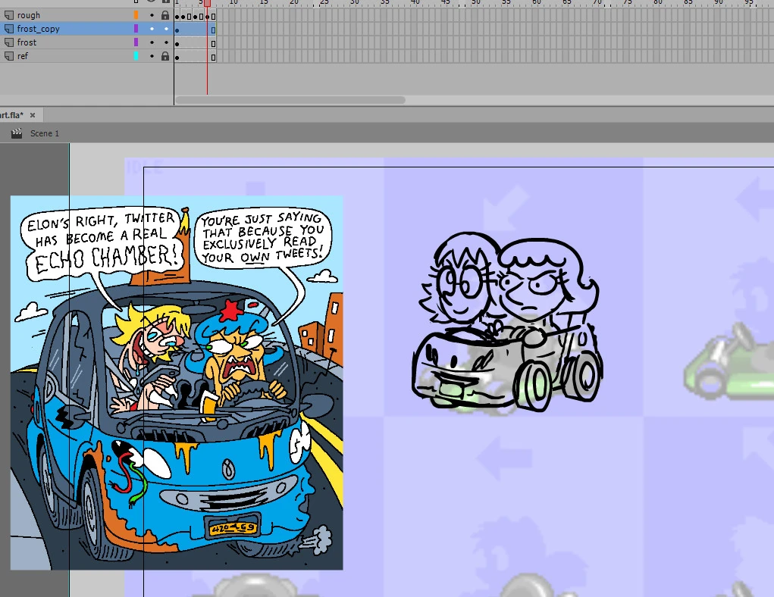Select last frame of frost_copy layer span

[213, 30]
